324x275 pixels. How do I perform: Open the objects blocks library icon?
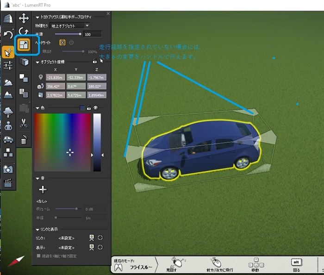[8, 152]
